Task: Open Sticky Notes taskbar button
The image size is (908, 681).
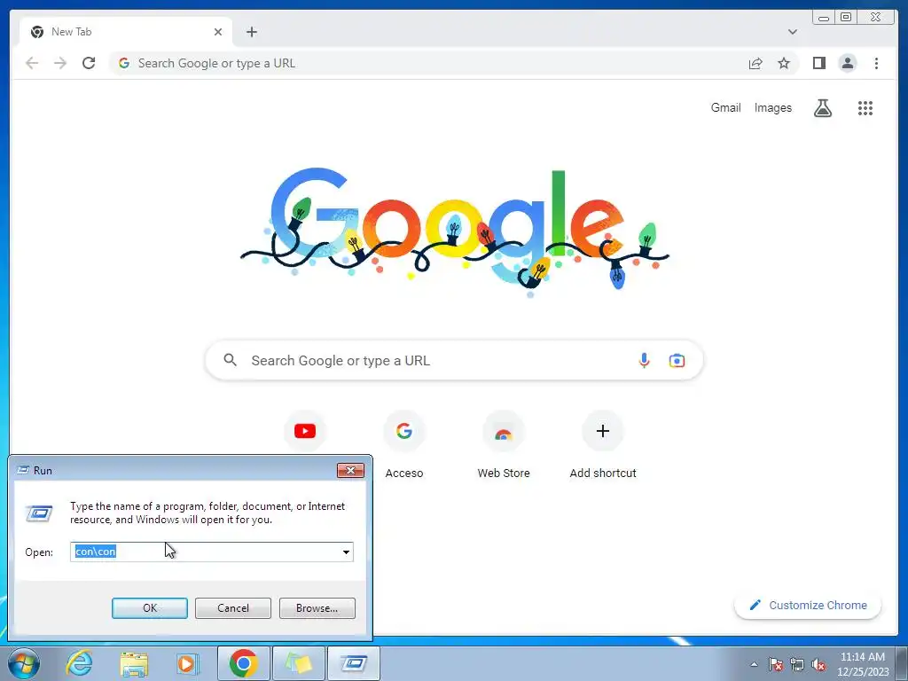Action: click(x=298, y=663)
